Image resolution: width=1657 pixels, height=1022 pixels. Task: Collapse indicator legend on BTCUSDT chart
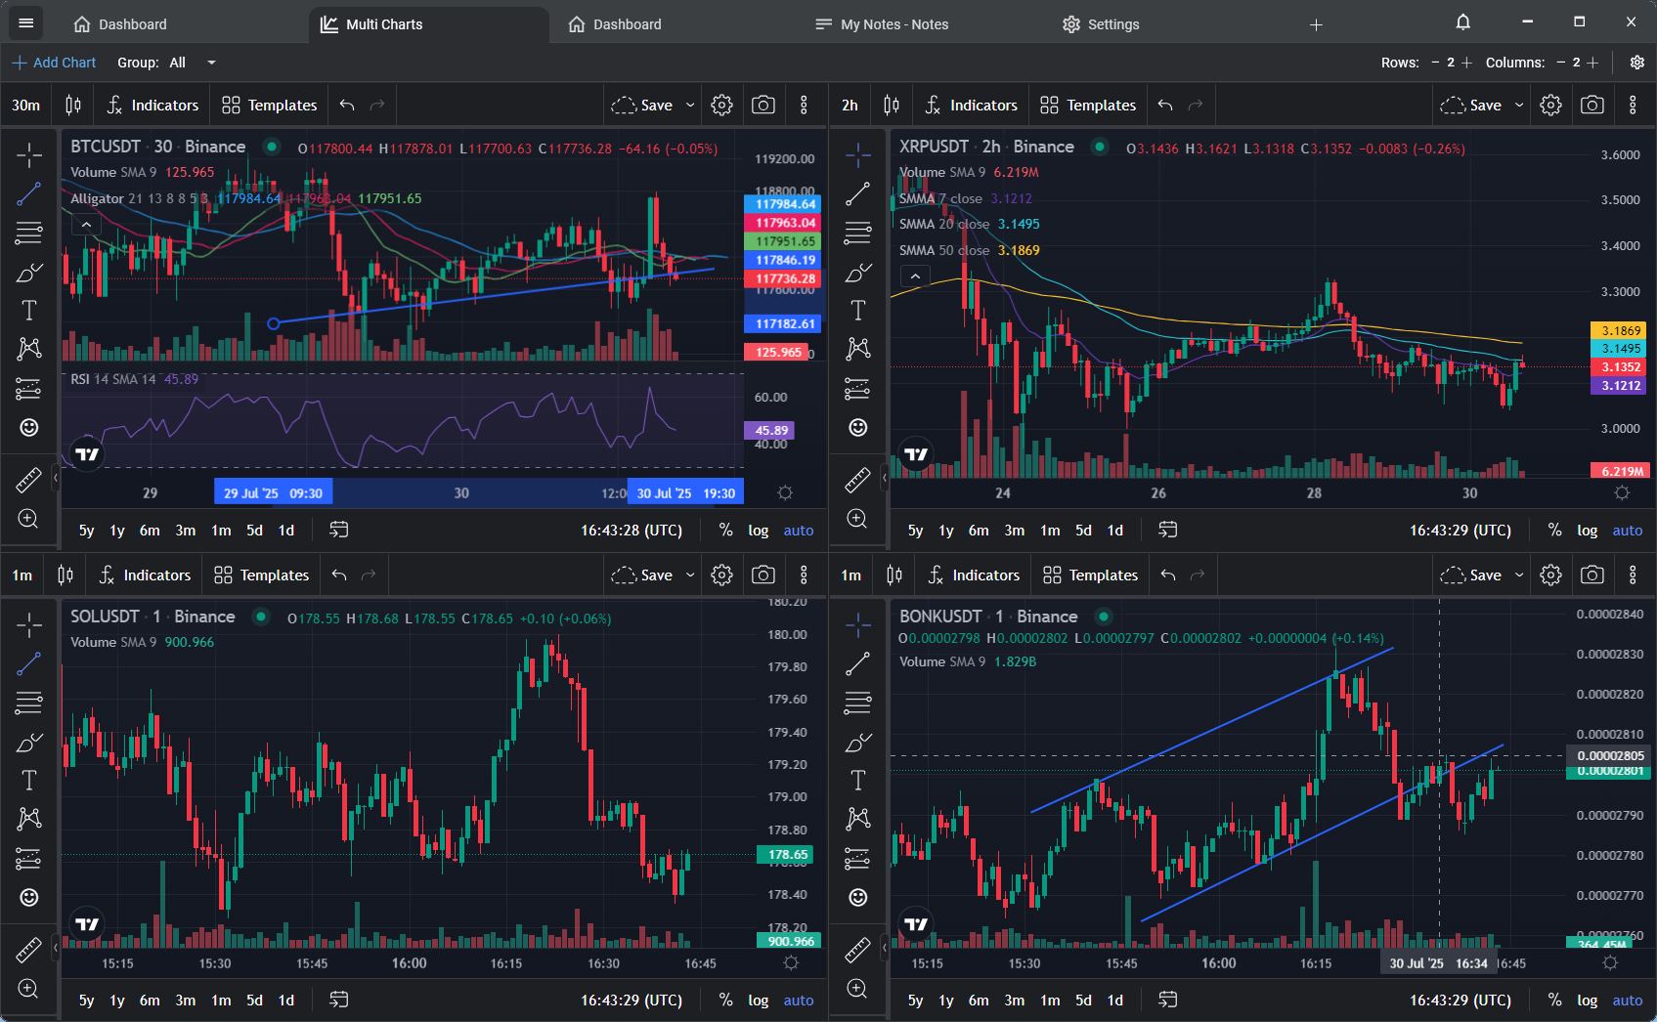click(x=86, y=225)
